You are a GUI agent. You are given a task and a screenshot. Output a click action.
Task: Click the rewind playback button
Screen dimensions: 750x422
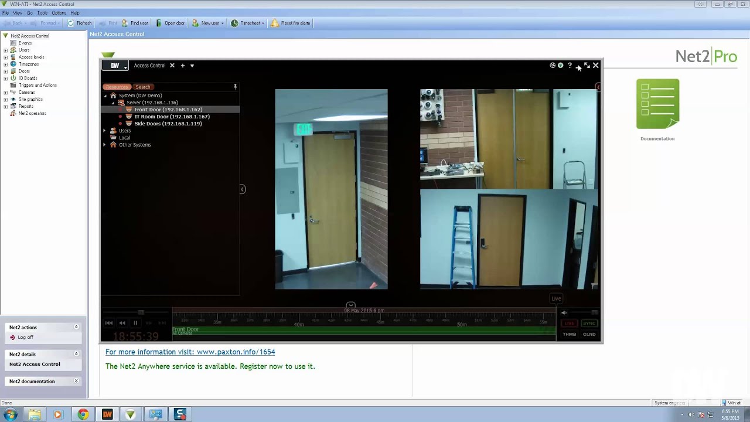point(122,323)
